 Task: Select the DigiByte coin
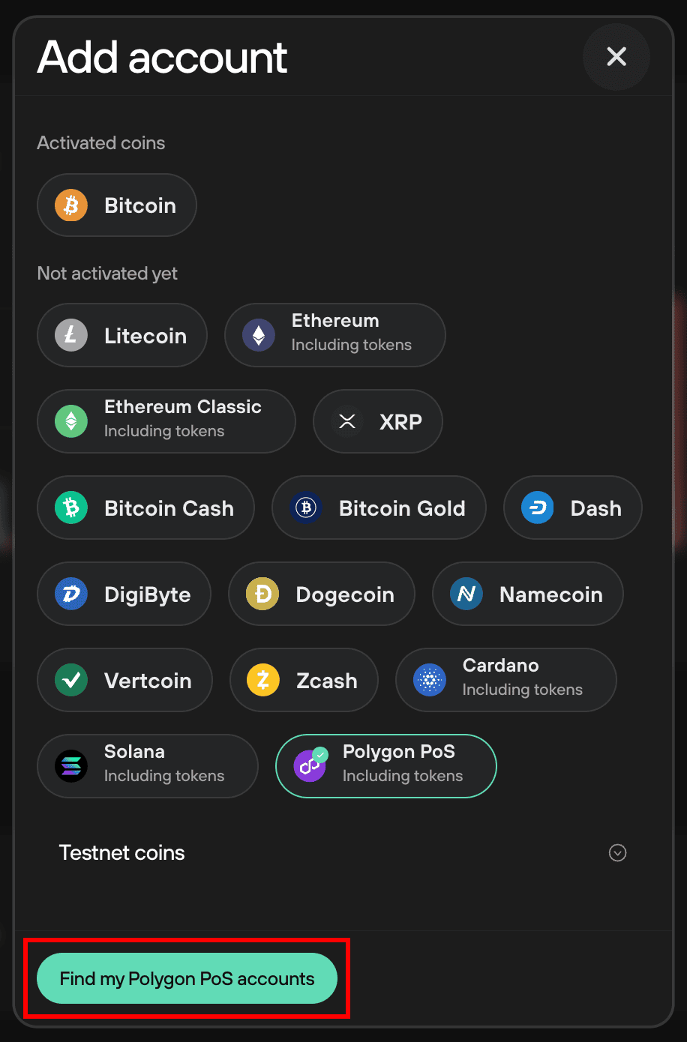124,594
